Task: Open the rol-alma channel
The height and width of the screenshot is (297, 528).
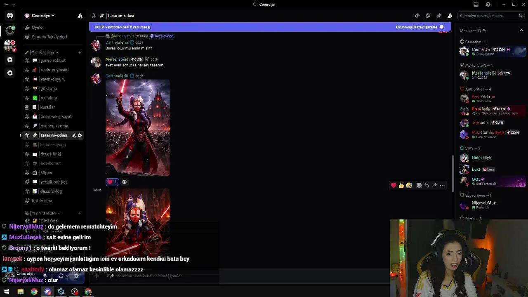Action: (54, 98)
